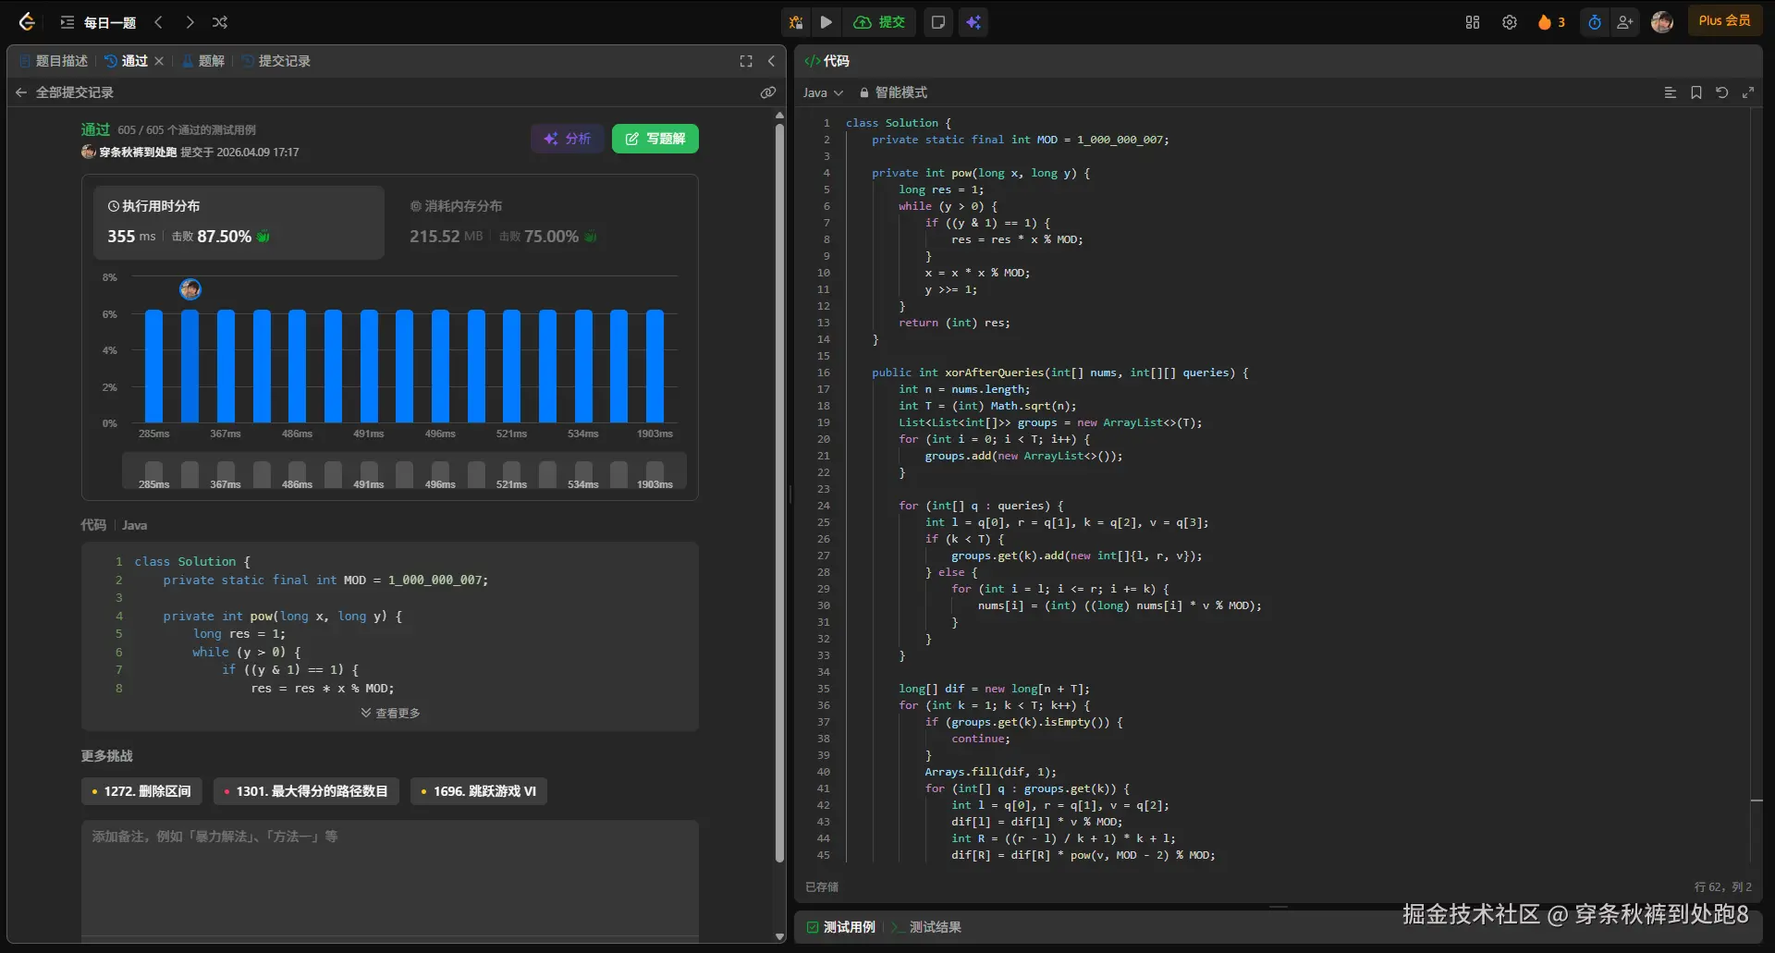Click the bookmark icon in code editor

(x=1696, y=92)
